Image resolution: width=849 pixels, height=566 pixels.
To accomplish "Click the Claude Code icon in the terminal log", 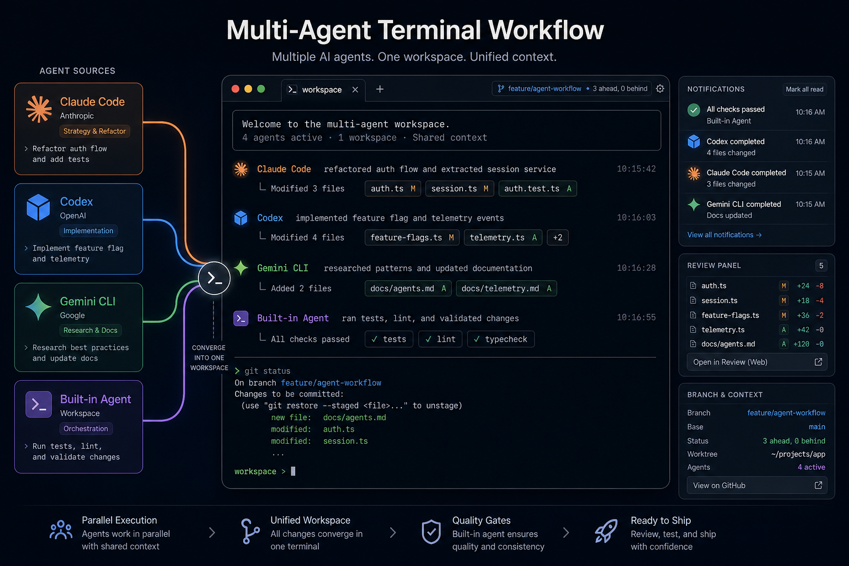I will (x=241, y=169).
